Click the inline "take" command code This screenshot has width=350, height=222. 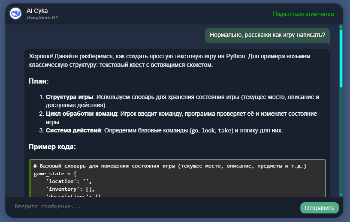(x=225, y=131)
